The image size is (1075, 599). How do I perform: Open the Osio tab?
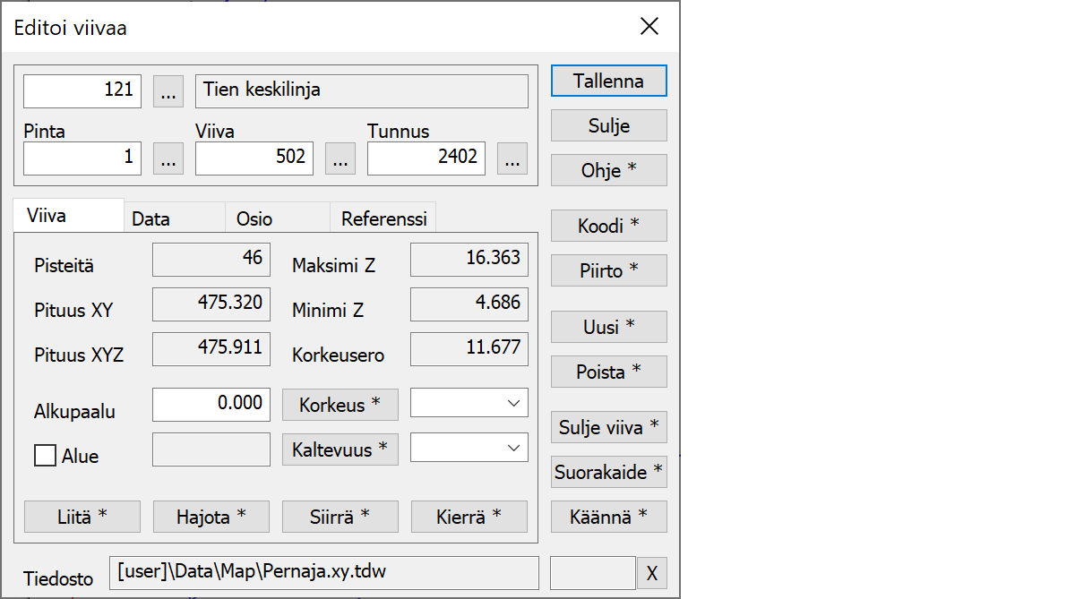click(254, 218)
